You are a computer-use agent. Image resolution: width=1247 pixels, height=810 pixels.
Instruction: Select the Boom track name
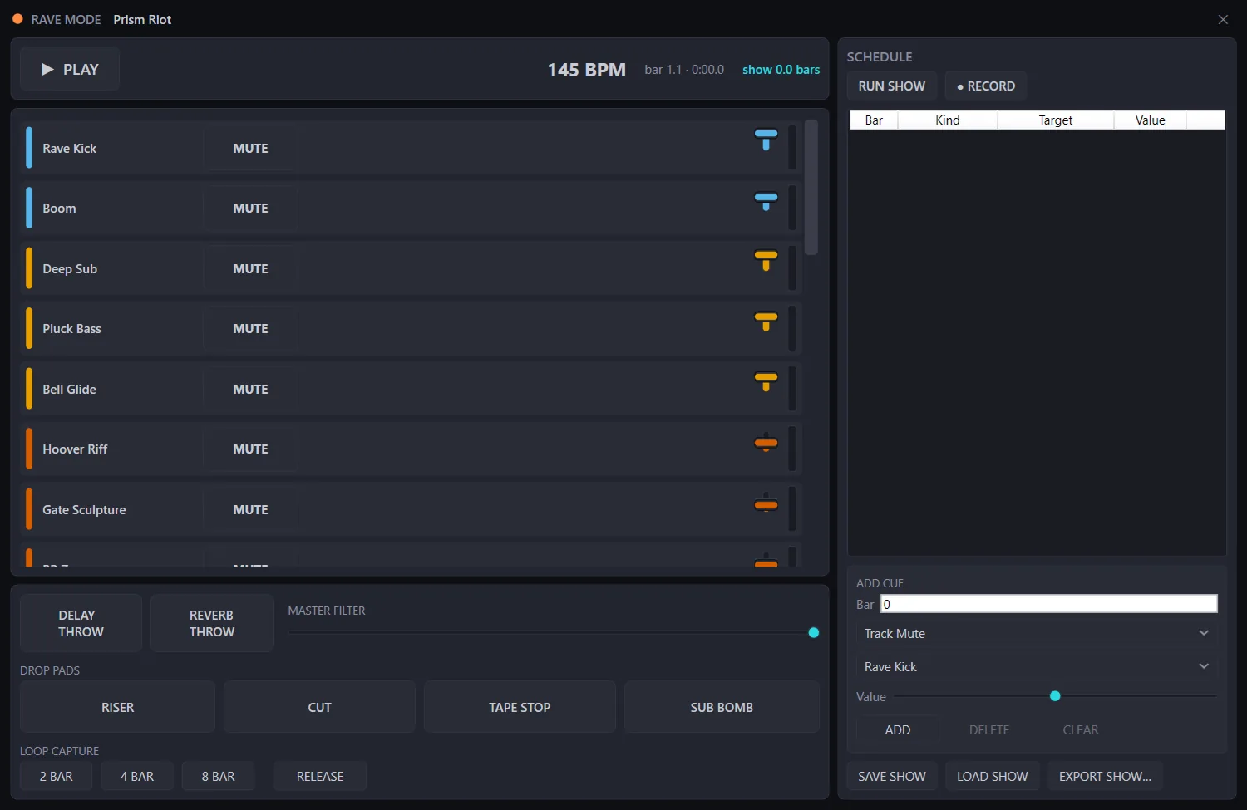click(x=59, y=208)
